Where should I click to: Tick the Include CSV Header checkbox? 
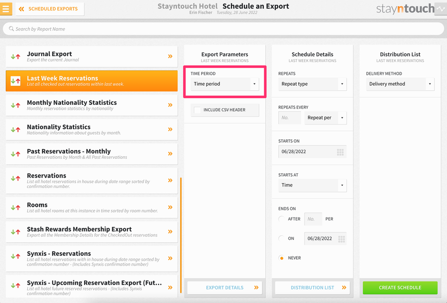(197, 110)
